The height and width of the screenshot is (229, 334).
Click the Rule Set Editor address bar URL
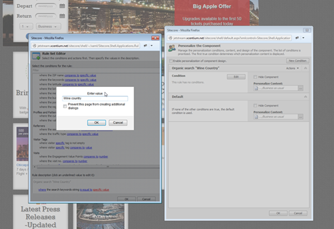pos(88,46)
